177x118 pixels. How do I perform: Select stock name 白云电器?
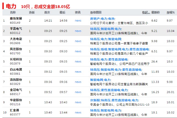[x=16, y=69]
